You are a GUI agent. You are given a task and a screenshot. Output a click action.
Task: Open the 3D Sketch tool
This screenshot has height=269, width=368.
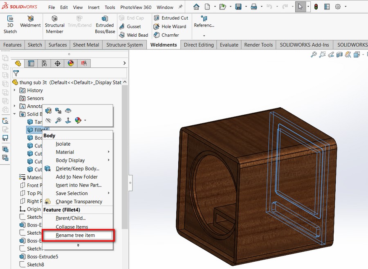click(10, 24)
